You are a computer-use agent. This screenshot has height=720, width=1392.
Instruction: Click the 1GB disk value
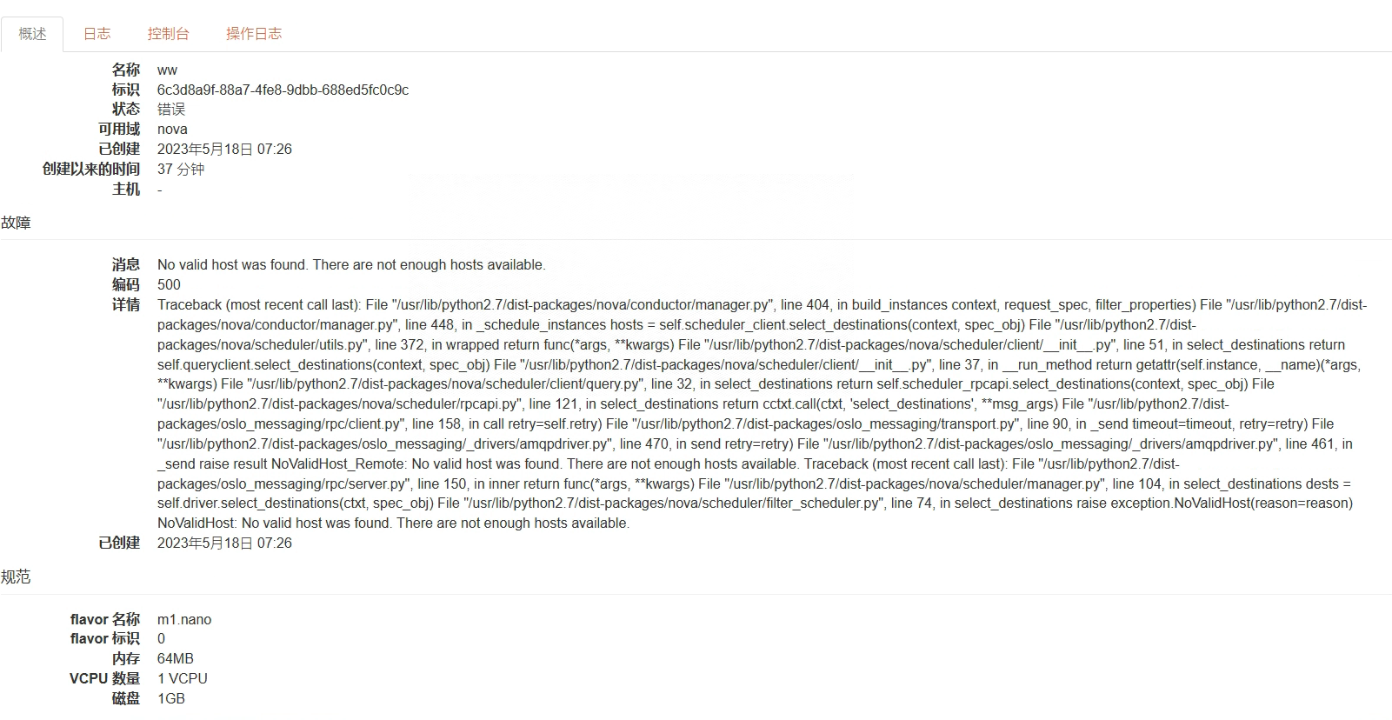coord(171,699)
